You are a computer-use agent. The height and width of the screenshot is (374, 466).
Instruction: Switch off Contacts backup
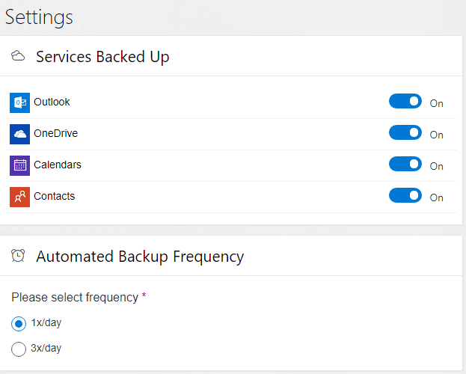tap(405, 196)
